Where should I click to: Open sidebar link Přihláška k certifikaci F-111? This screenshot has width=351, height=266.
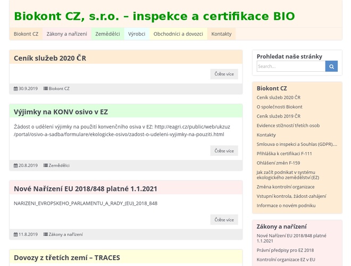(284, 153)
